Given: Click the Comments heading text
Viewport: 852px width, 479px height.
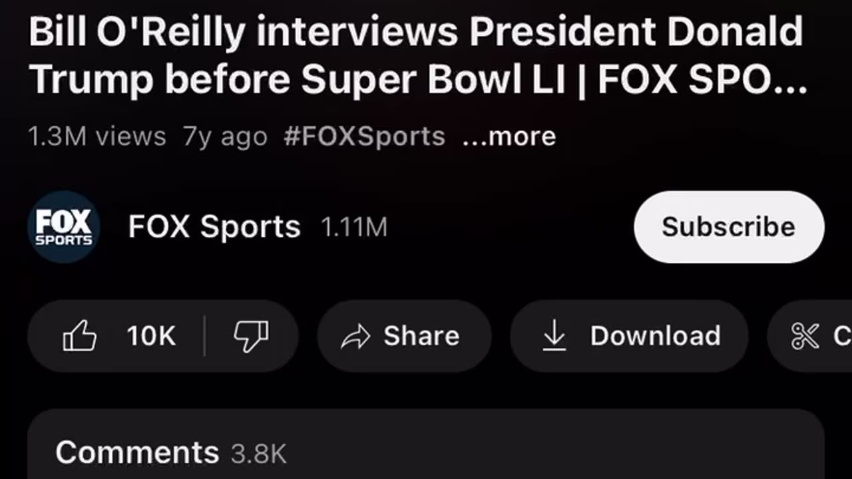Looking at the screenshot, I should tap(137, 452).
